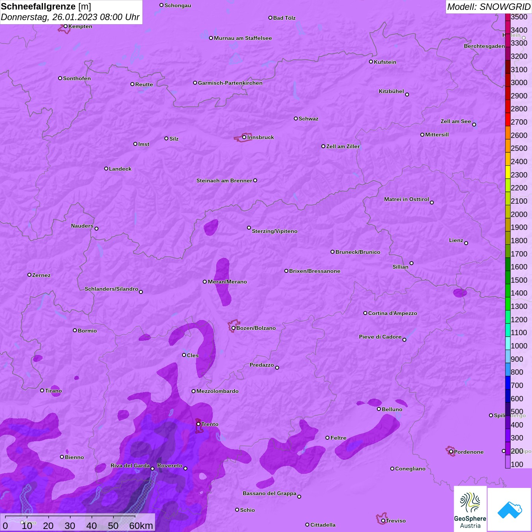Click the Reutte label
The height and width of the screenshot is (532, 532).
[144, 84]
